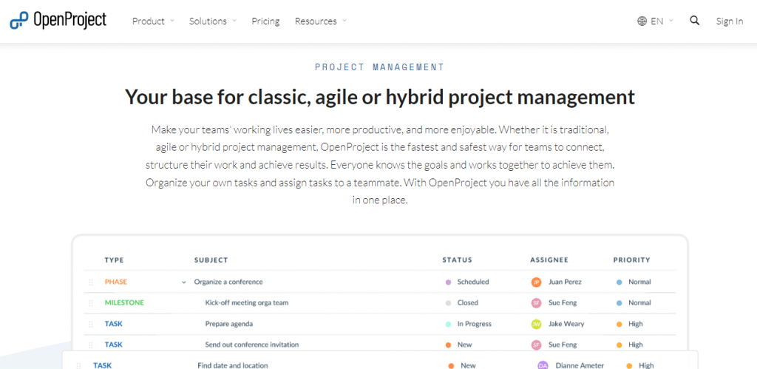Click the drag handle of Send out conference invitation row
757x369 pixels.
(91, 345)
